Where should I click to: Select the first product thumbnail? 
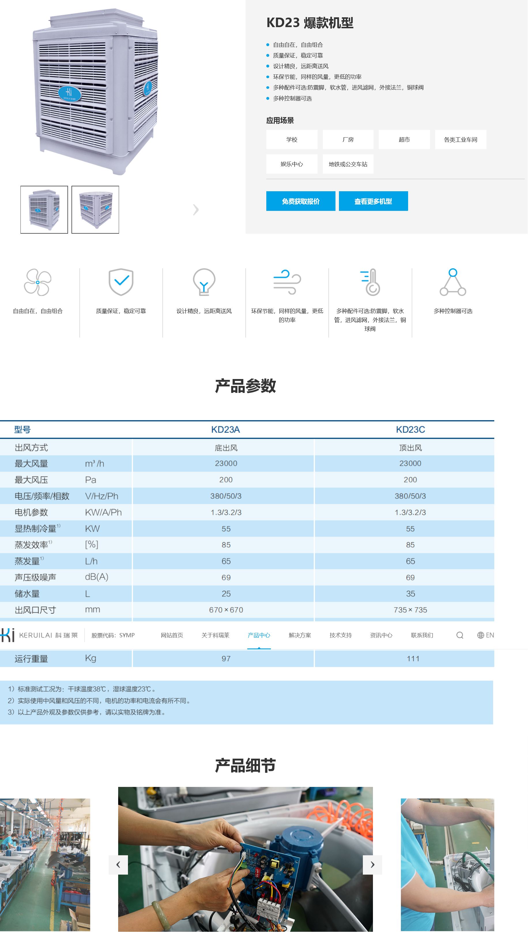(44, 210)
